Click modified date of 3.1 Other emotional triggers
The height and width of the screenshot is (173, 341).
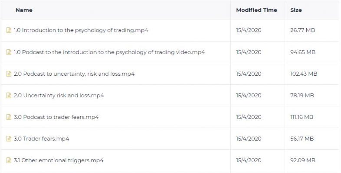click(249, 160)
